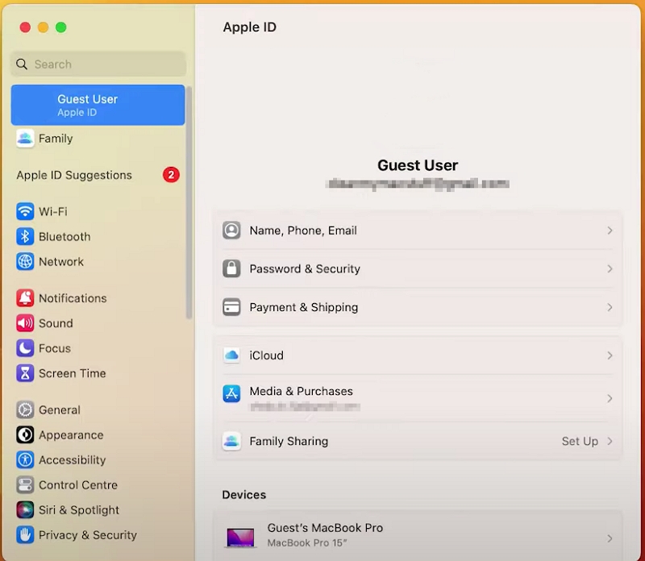
Task: Click the Name, Phone, Email person icon
Action: point(231,231)
